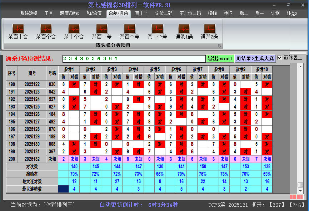Open the 杀百十合 analysis icon
The height and width of the screenshot is (211, 309).
18,32
